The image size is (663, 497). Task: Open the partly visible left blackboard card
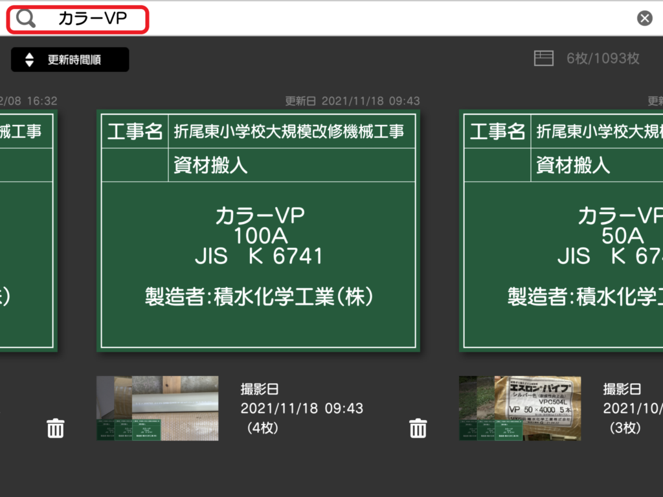pyautogui.click(x=28, y=231)
